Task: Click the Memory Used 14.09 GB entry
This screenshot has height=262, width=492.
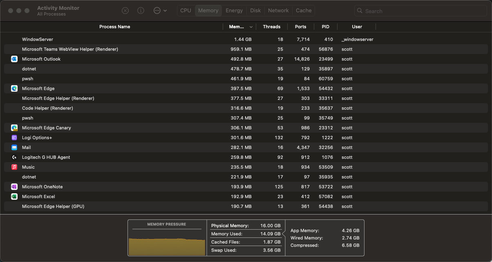Action: coord(246,234)
